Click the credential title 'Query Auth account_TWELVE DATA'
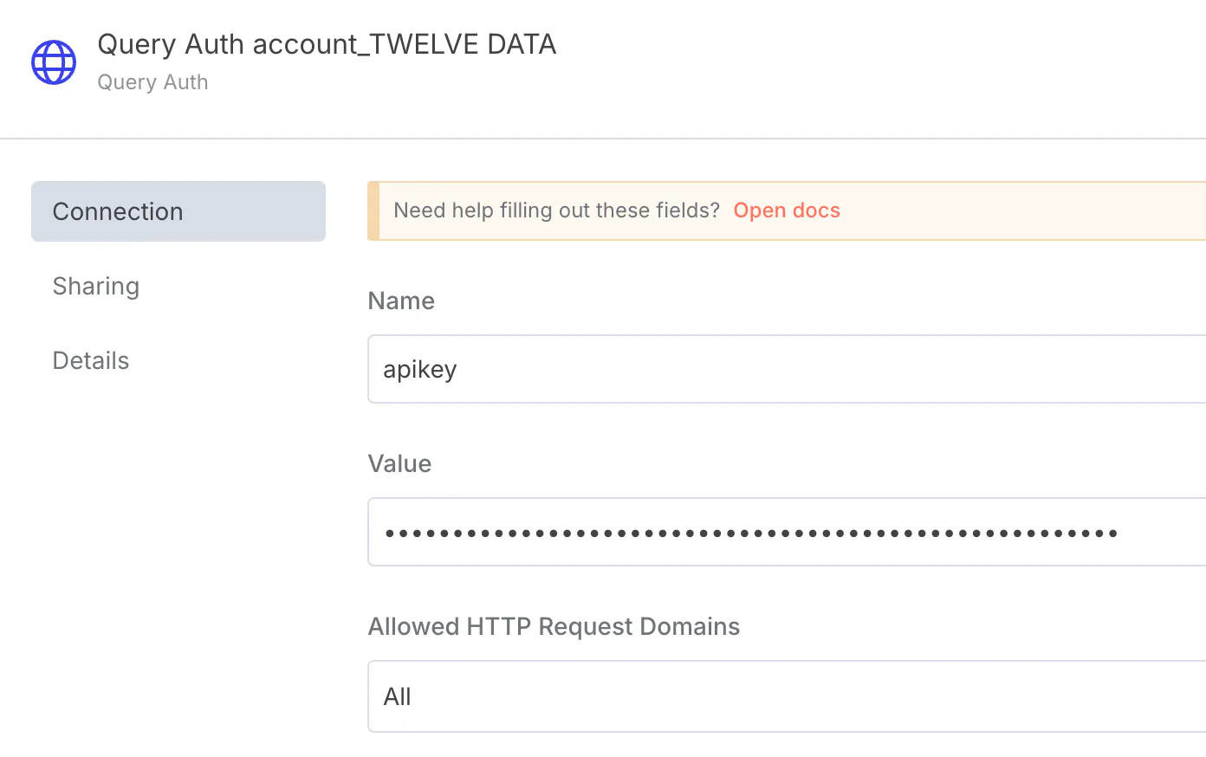 tap(326, 44)
